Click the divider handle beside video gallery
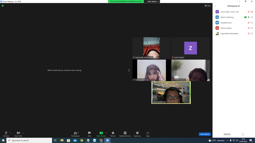 [x=129, y=70]
